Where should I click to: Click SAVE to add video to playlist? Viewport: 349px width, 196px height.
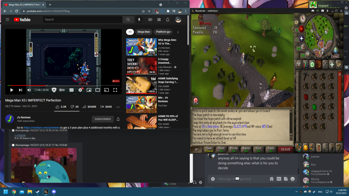point(106,107)
